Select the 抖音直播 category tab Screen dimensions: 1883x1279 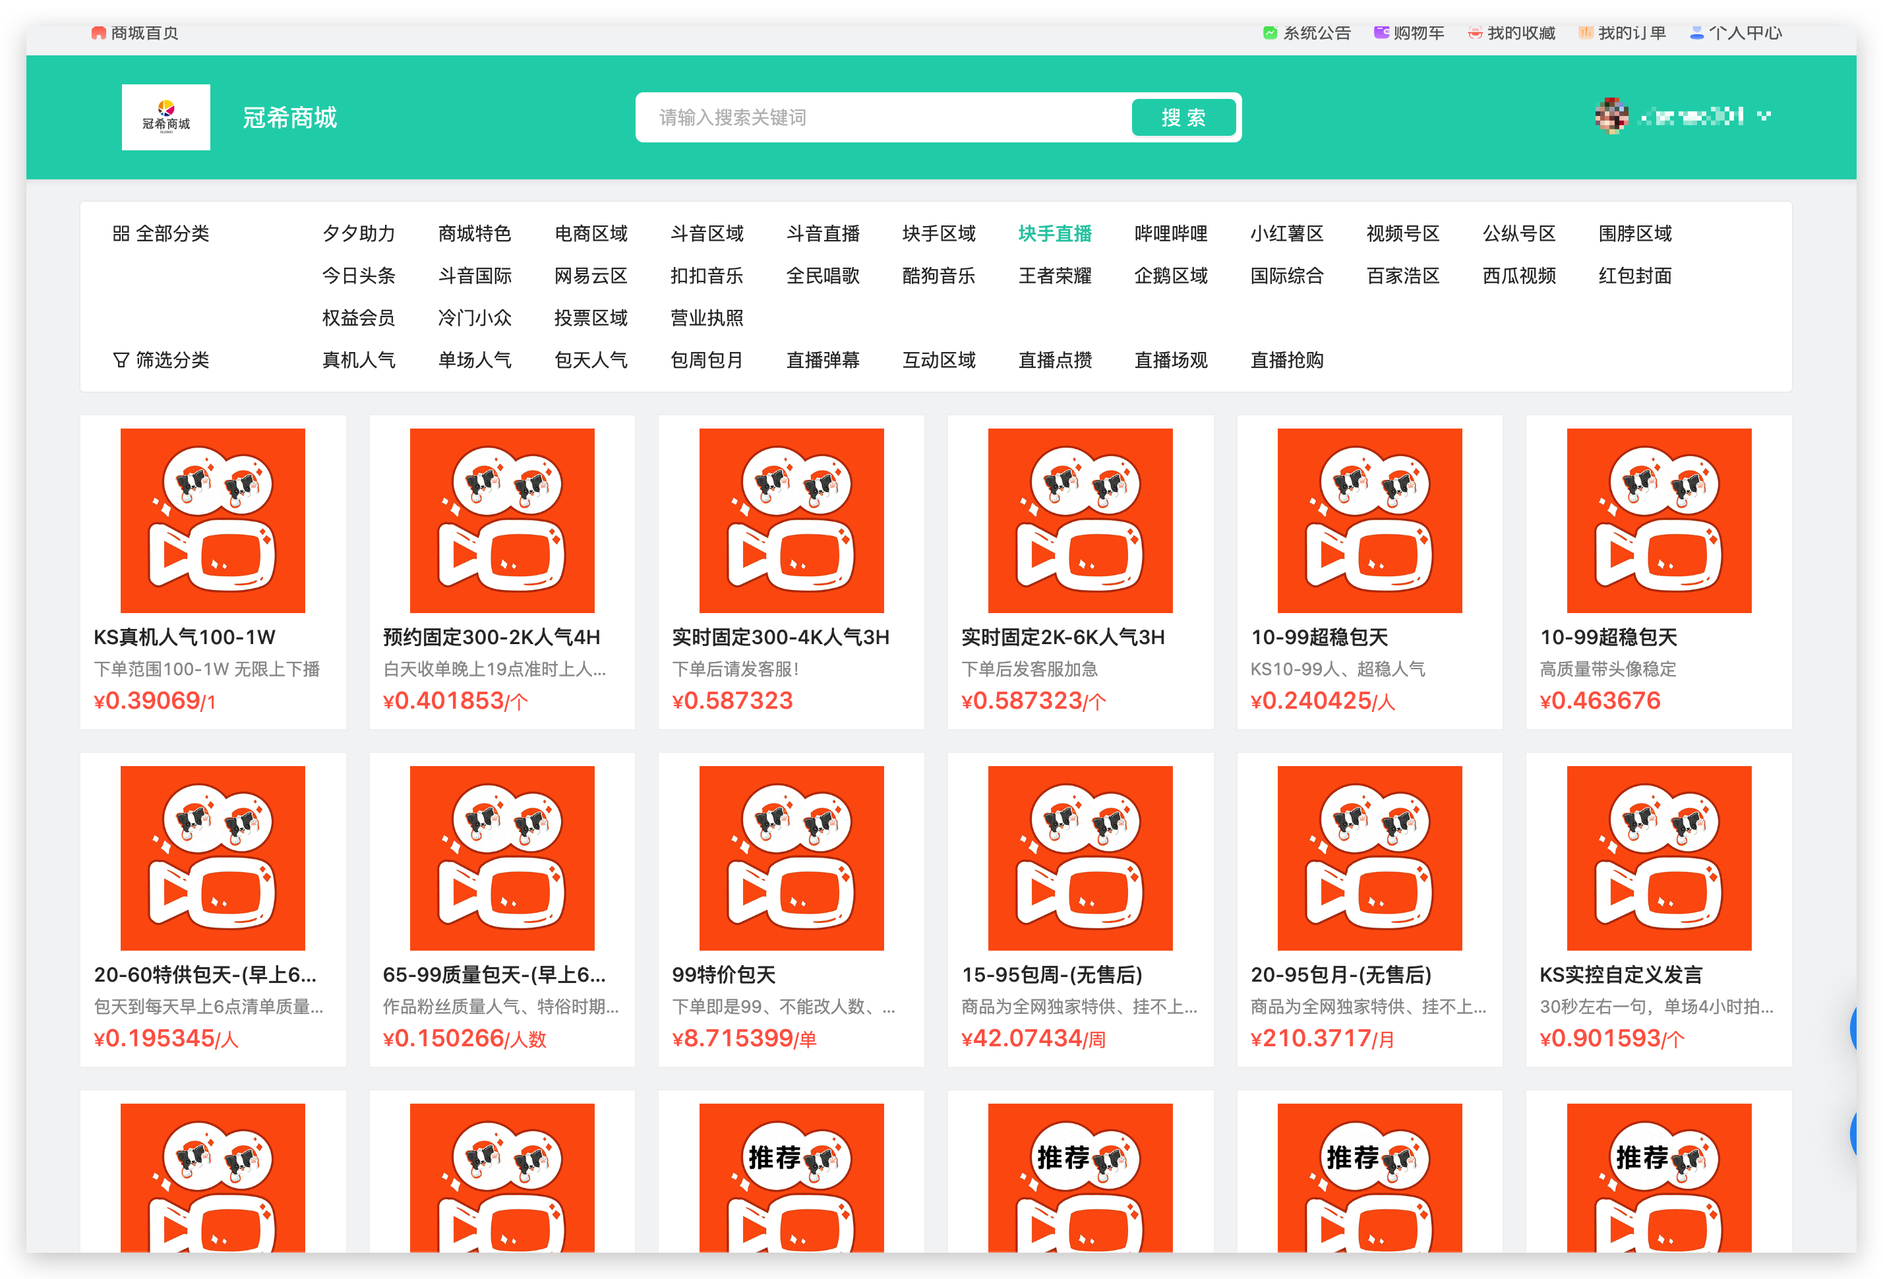click(x=822, y=234)
